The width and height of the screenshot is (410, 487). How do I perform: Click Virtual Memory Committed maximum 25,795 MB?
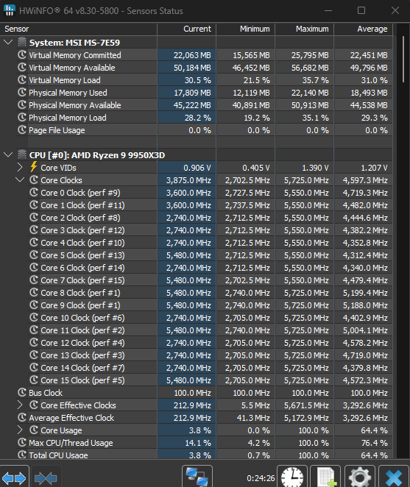pos(310,55)
